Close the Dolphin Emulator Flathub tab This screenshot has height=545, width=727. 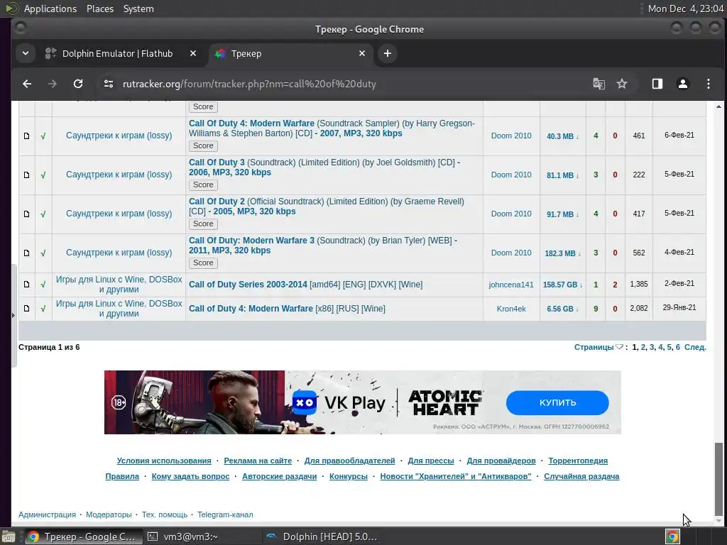click(193, 53)
